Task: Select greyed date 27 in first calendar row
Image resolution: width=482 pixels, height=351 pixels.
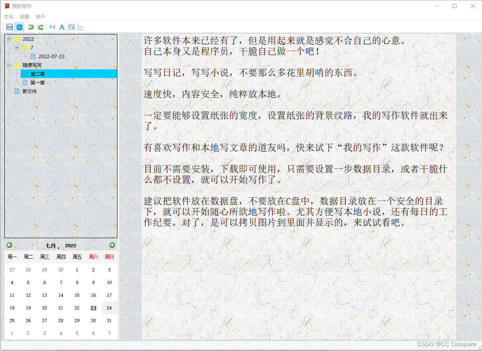Action: 12,270
